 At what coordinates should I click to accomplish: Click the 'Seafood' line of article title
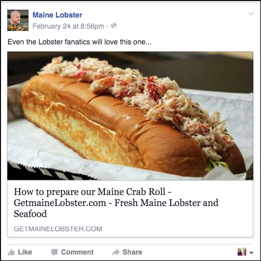click(x=30, y=214)
